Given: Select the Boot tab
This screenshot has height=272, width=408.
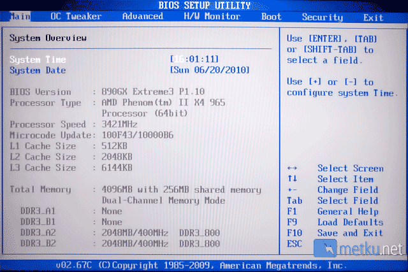Looking at the screenshot, I should [x=272, y=17].
